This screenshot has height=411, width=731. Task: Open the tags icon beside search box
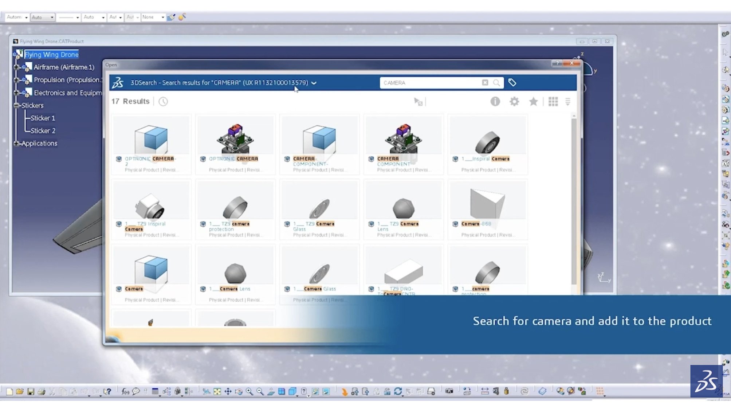tap(512, 83)
